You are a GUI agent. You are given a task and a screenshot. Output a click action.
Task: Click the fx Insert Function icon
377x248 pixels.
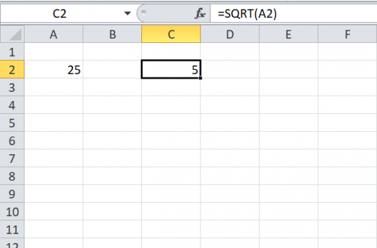pos(200,13)
